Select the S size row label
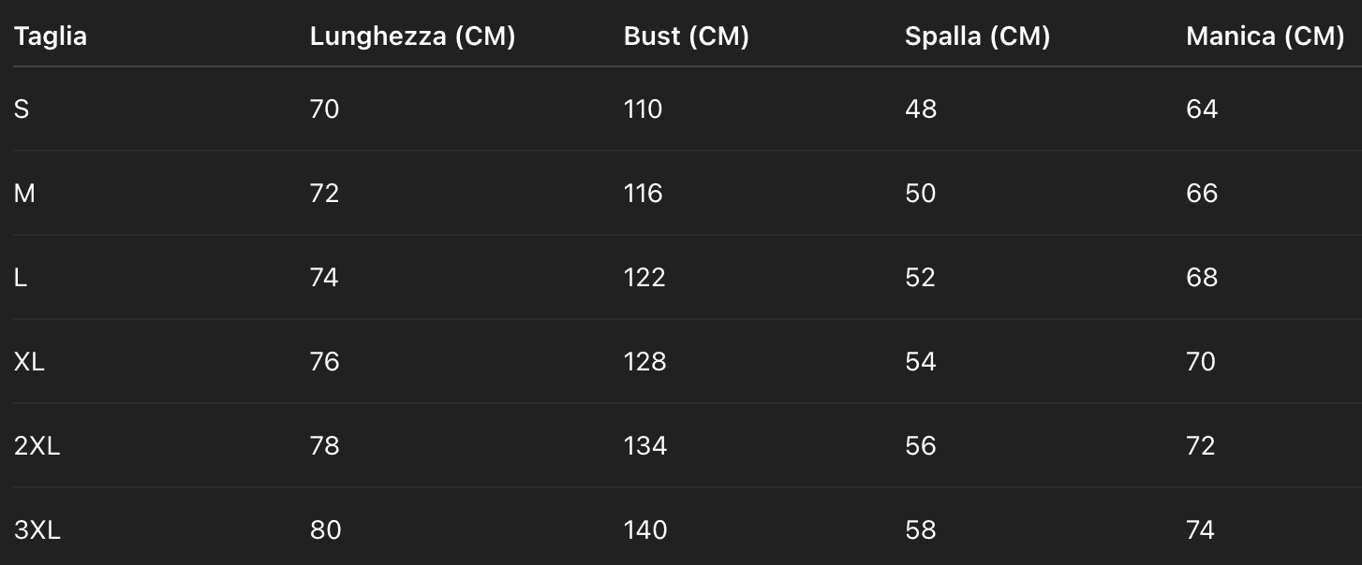 coord(22,109)
